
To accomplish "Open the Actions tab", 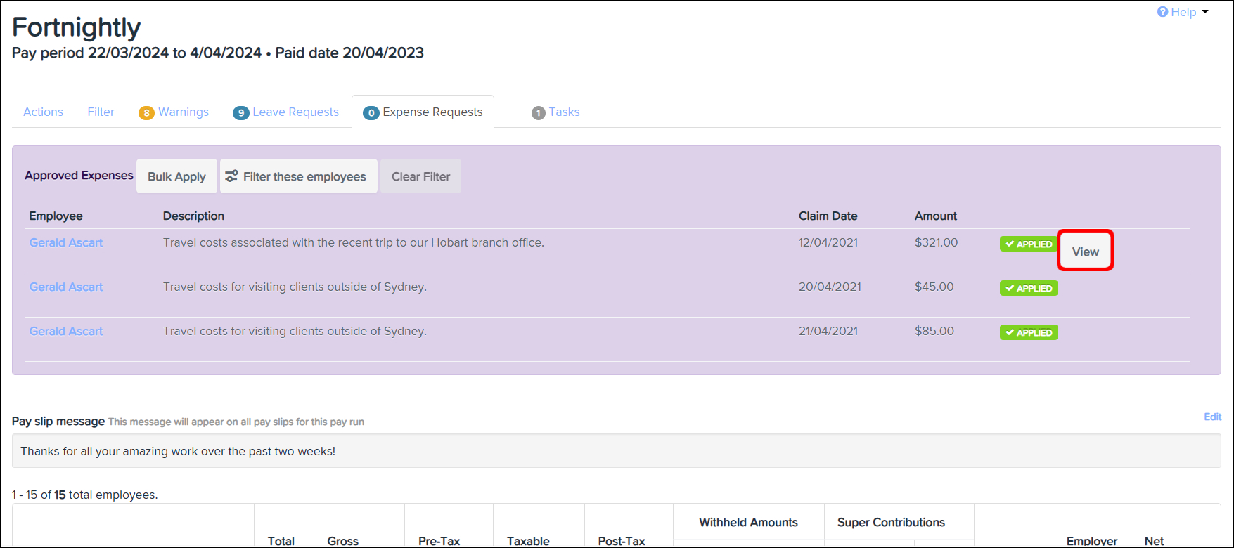I will click(43, 112).
